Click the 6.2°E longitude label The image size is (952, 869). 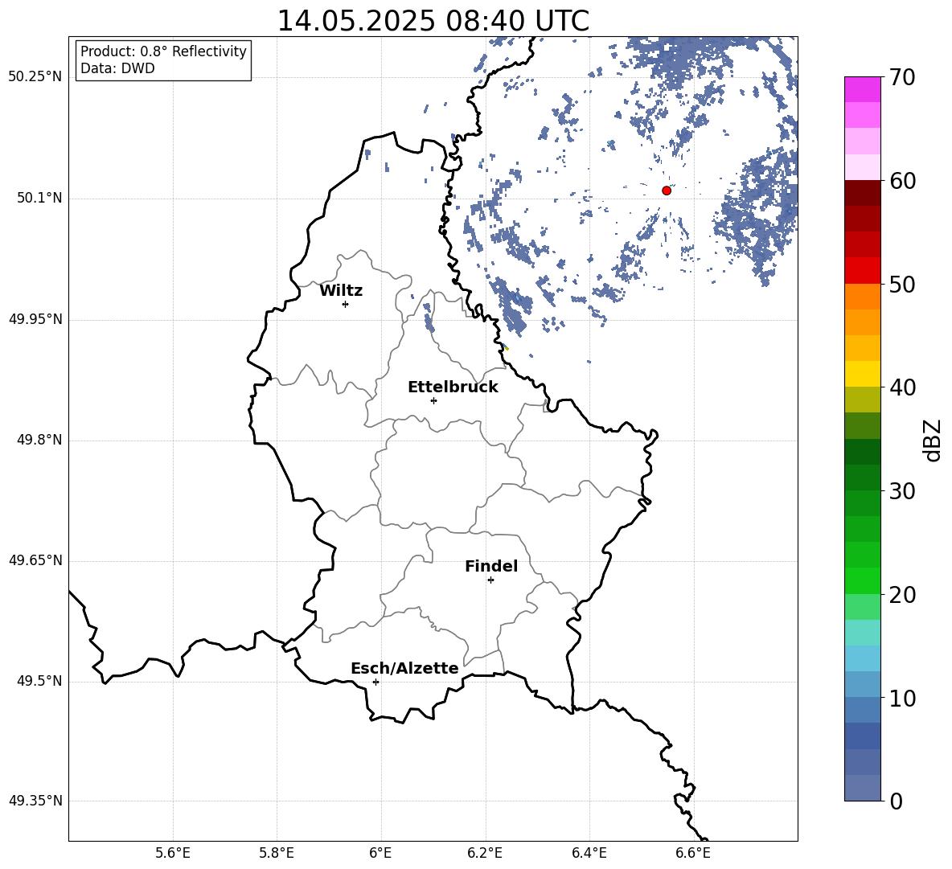coord(485,853)
